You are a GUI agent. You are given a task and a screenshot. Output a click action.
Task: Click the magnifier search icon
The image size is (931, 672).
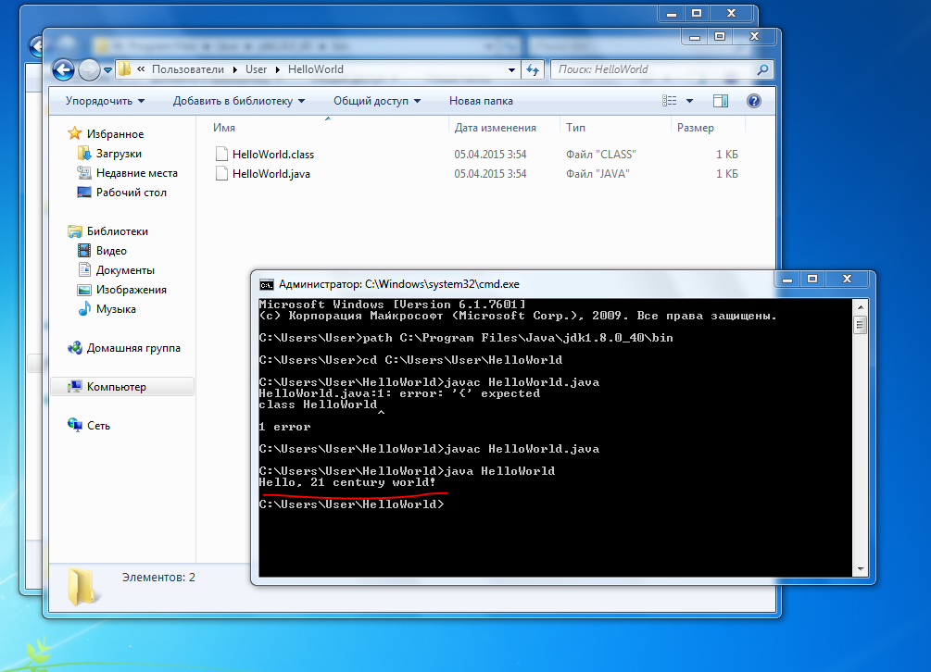click(x=763, y=69)
